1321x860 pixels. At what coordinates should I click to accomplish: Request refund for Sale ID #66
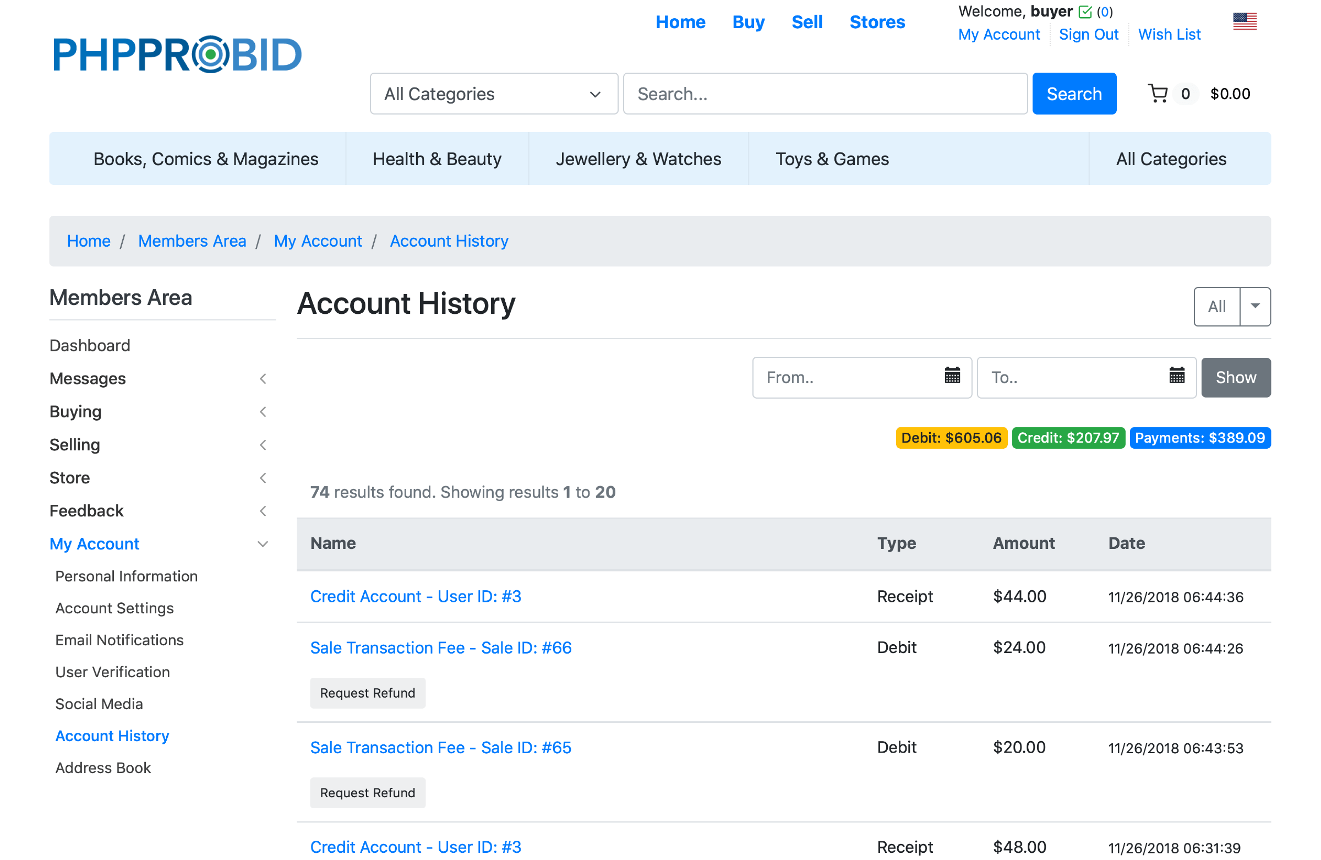(368, 693)
